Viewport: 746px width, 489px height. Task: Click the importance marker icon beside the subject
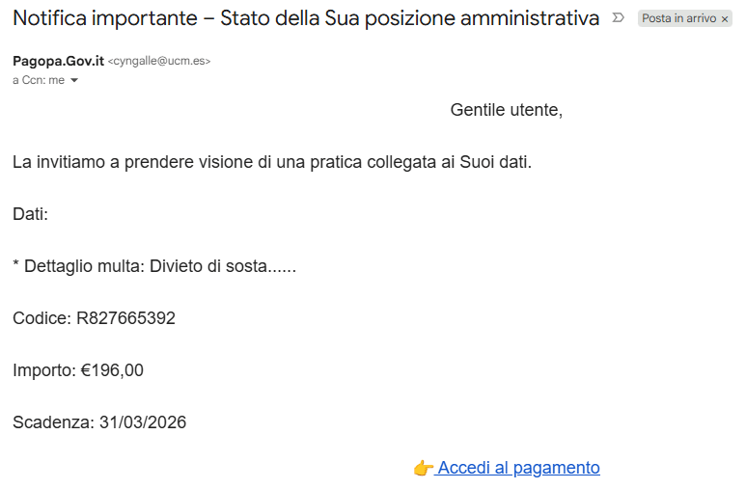point(618,18)
